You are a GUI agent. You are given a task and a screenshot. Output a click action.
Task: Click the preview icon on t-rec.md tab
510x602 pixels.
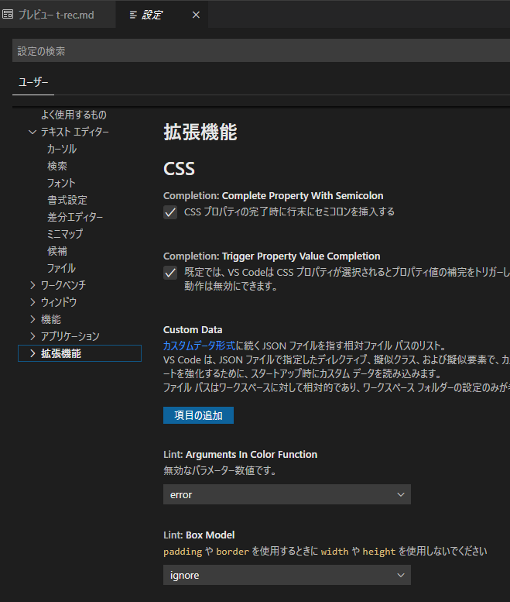[8, 15]
